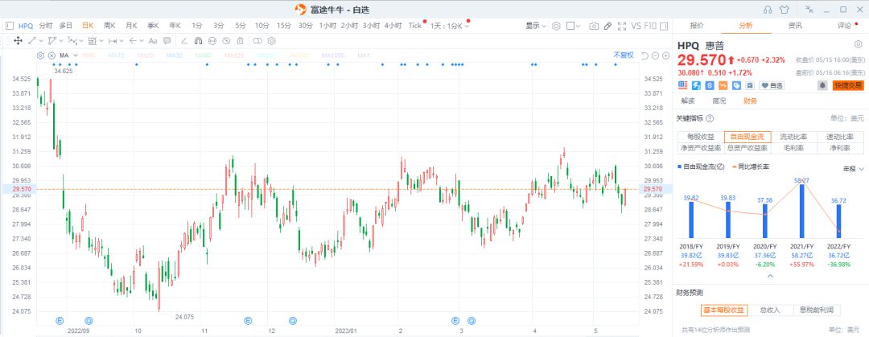This screenshot has height=337, width=869.
Task: Click the blue lightning bolt icon
Action: (x=696, y=85)
